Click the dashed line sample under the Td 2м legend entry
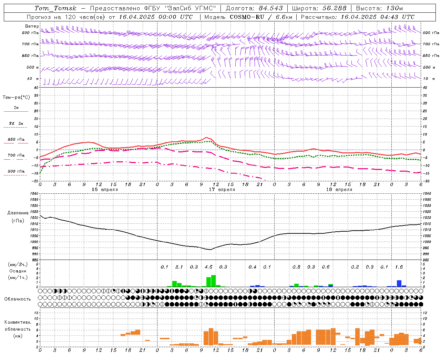 pos(15,128)
